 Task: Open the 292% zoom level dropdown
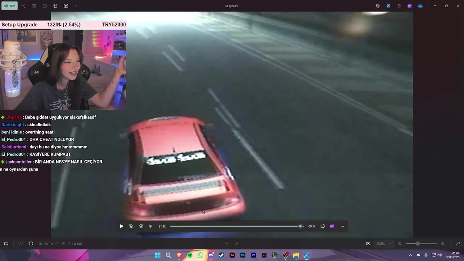384,244
